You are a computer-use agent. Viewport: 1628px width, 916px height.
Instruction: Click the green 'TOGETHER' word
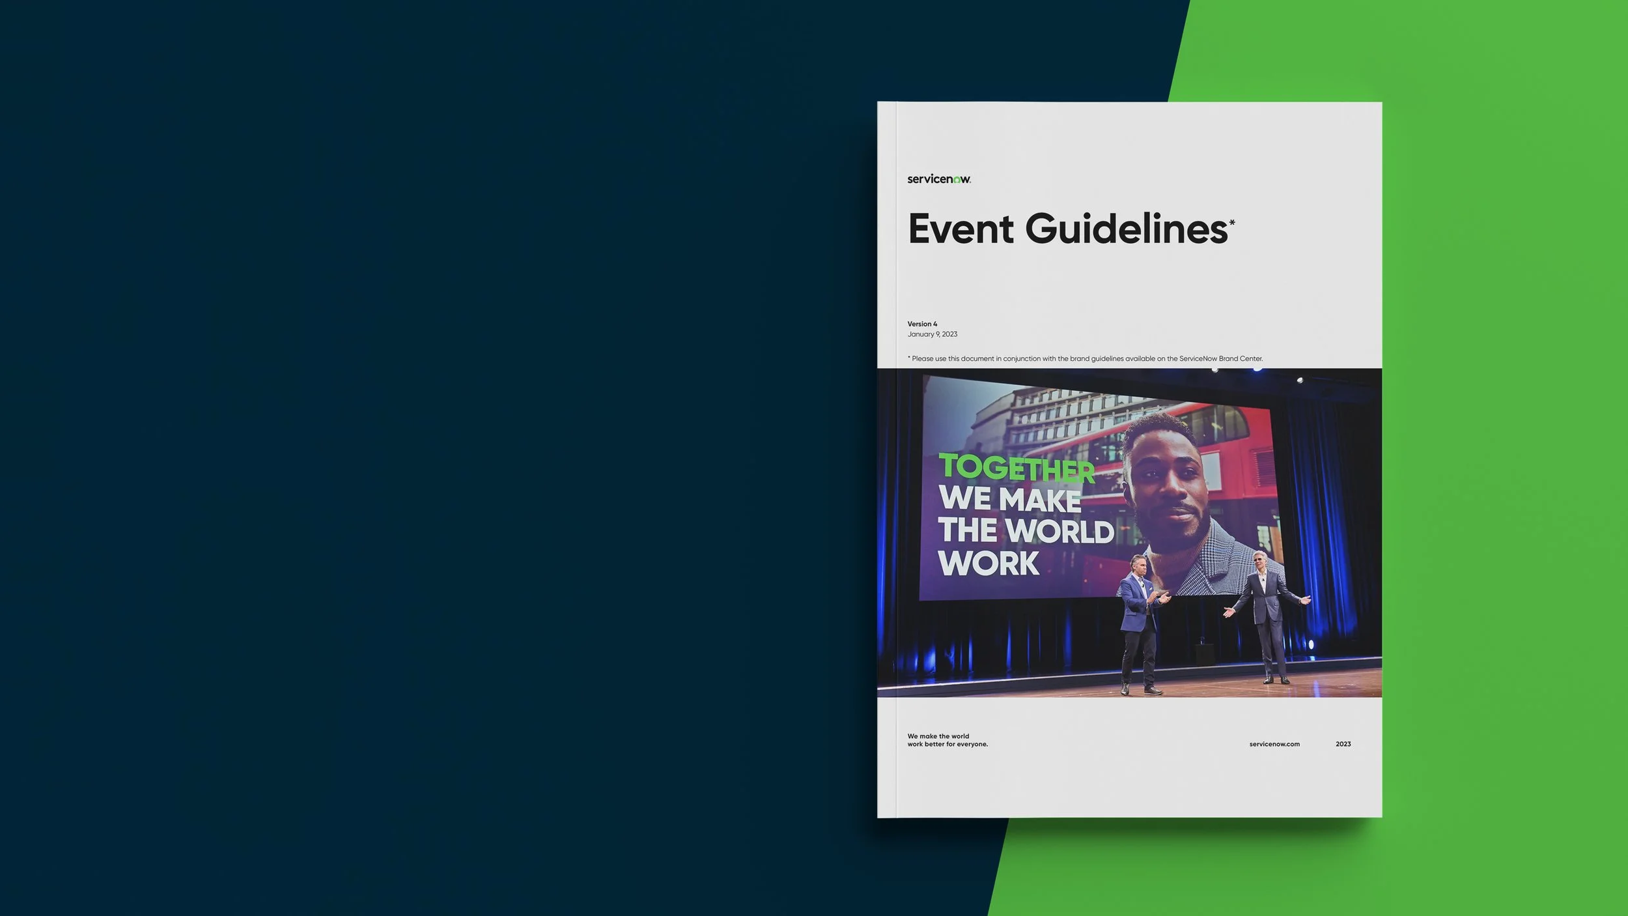(1017, 468)
